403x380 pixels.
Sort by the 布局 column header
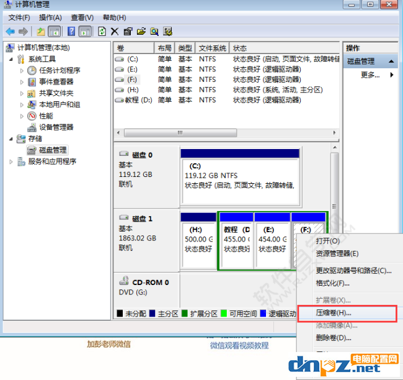pyautogui.click(x=164, y=48)
